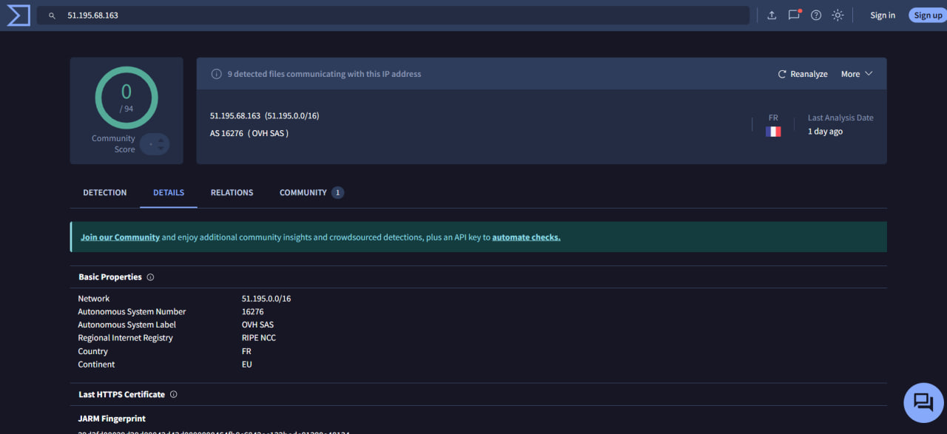The height and width of the screenshot is (434, 947).
Task: Toggle light theme with the sun icon
Action: (x=838, y=15)
